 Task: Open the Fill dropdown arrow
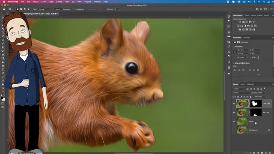[x=264, y=97]
